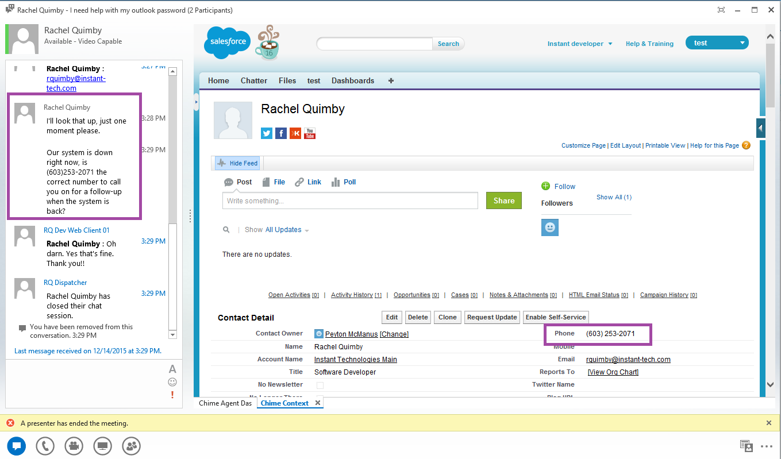Image resolution: width=781 pixels, height=459 pixels.
Task: Open the Facebook social icon for the contact
Action: (x=281, y=133)
